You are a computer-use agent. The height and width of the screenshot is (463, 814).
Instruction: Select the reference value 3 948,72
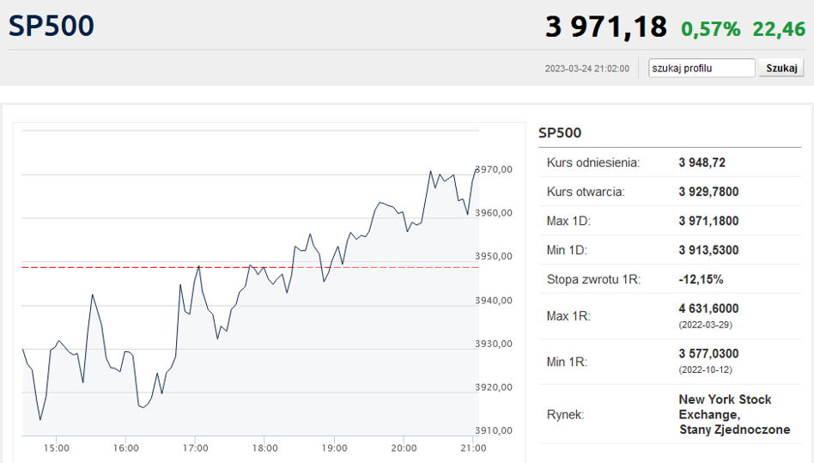click(x=702, y=162)
